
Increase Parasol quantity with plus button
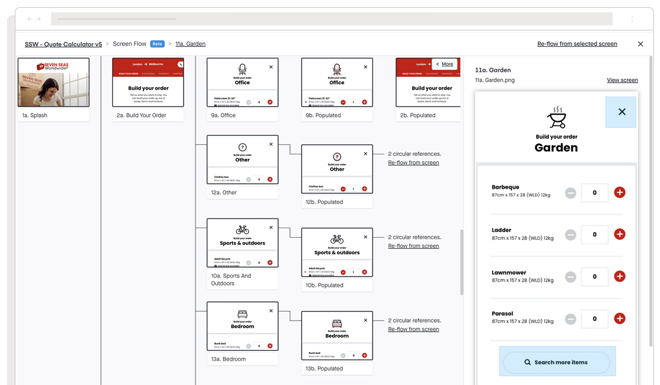619,318
